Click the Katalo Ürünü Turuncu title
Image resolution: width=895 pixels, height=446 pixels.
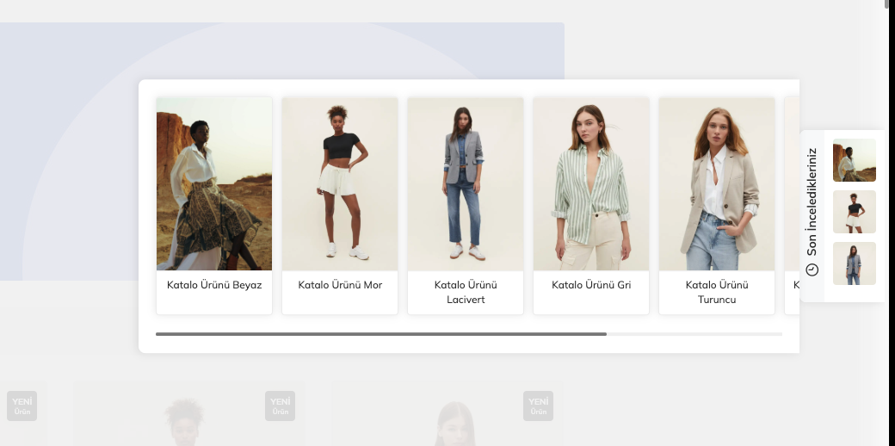coord(716,292)
